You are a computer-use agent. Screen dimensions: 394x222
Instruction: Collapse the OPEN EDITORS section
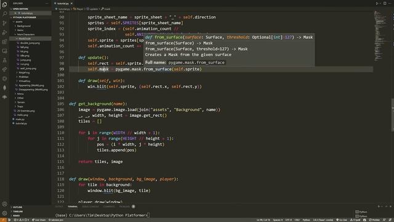30,9
